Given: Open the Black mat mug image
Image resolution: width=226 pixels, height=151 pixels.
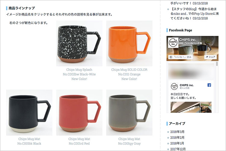Looking at the screenshot, I should click(29, 112).
